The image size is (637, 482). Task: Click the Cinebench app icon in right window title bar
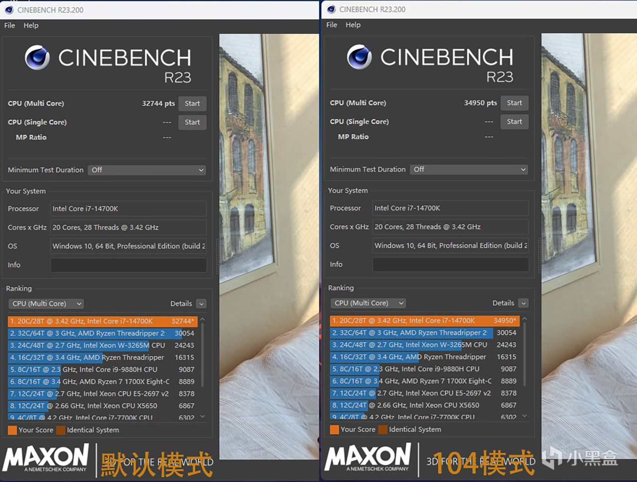(331, 9)
